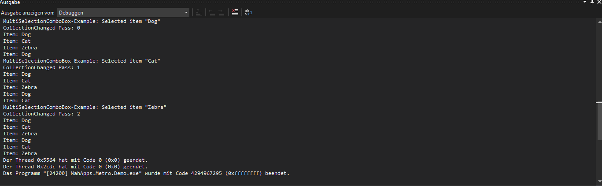Toggle word wrap in the output window

coord(248,13)
